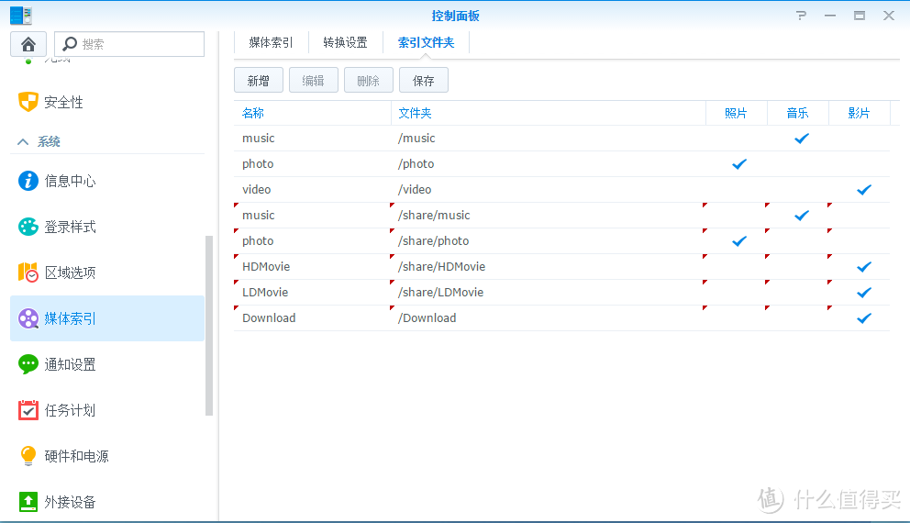
Task: Open Hardware & Power (硬件和电源) bulb icon
Action: click(x=28, y=456)
